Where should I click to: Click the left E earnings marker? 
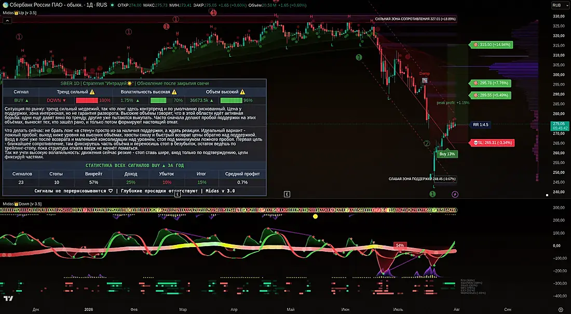pyautogui.click(x=178, y=194)
